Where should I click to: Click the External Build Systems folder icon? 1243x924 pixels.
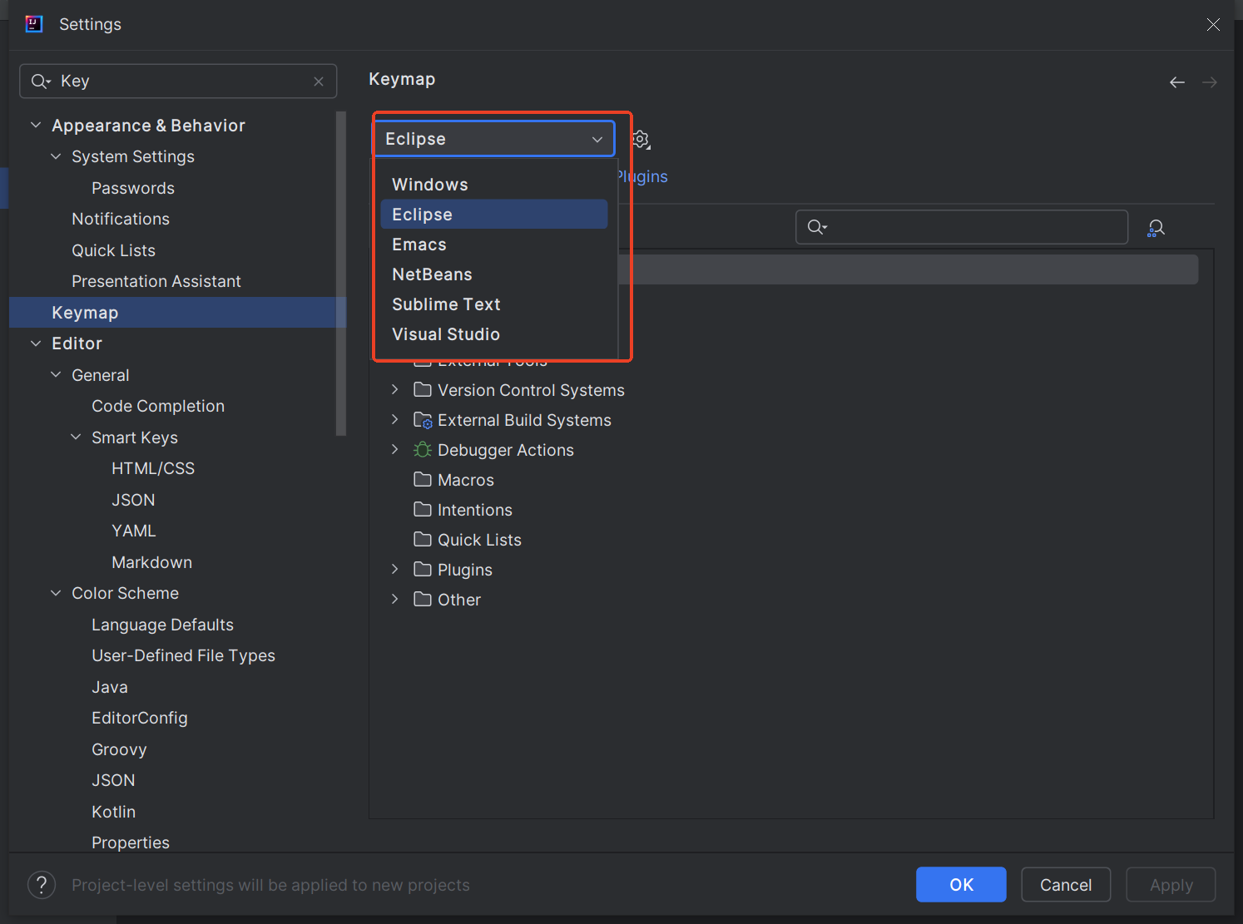coord(423,420)
